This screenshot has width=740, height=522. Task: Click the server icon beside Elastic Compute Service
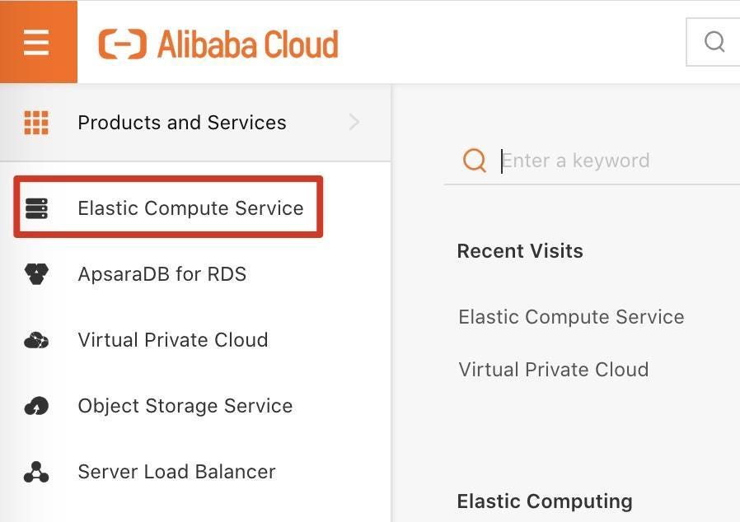point(36,208)
